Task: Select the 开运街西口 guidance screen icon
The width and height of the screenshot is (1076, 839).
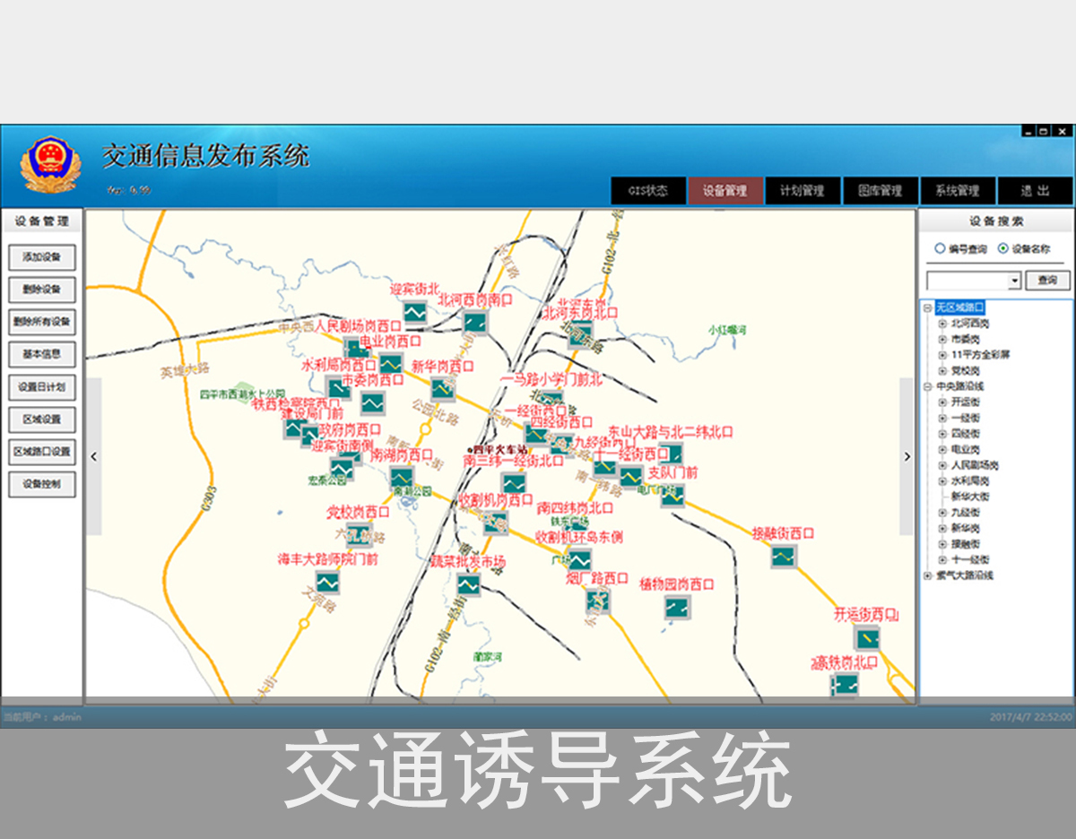Action: tap(867, 640)
